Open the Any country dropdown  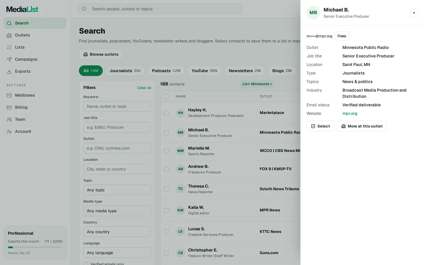(117, 232)
